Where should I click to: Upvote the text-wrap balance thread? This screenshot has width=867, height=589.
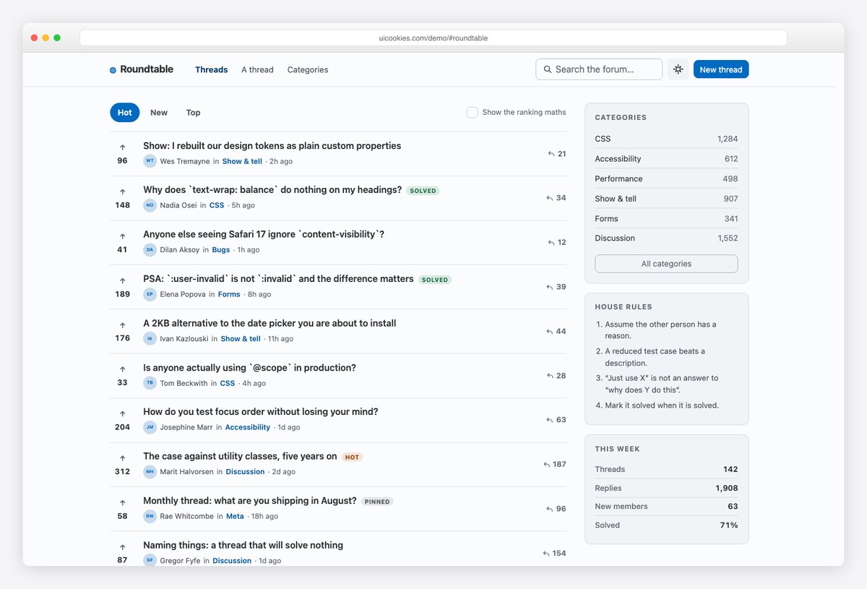pos(122,192)
